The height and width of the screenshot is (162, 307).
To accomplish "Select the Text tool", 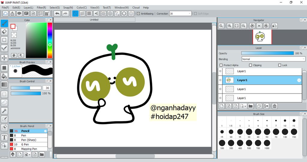I will pyautogui.click(x=4, y=137).
